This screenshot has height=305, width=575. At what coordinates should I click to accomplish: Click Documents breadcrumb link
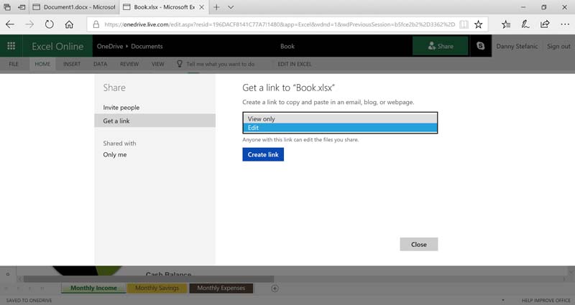(147, 46)
